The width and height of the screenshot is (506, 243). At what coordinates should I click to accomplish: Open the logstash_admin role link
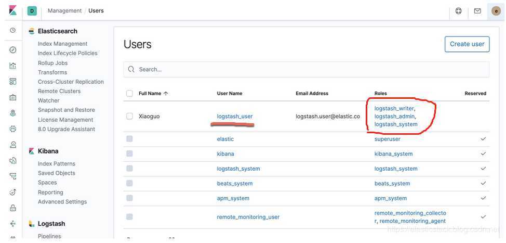click(x=395, y=117)
